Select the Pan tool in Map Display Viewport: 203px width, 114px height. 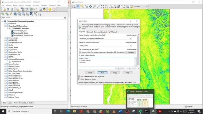[x=90, y=6]
